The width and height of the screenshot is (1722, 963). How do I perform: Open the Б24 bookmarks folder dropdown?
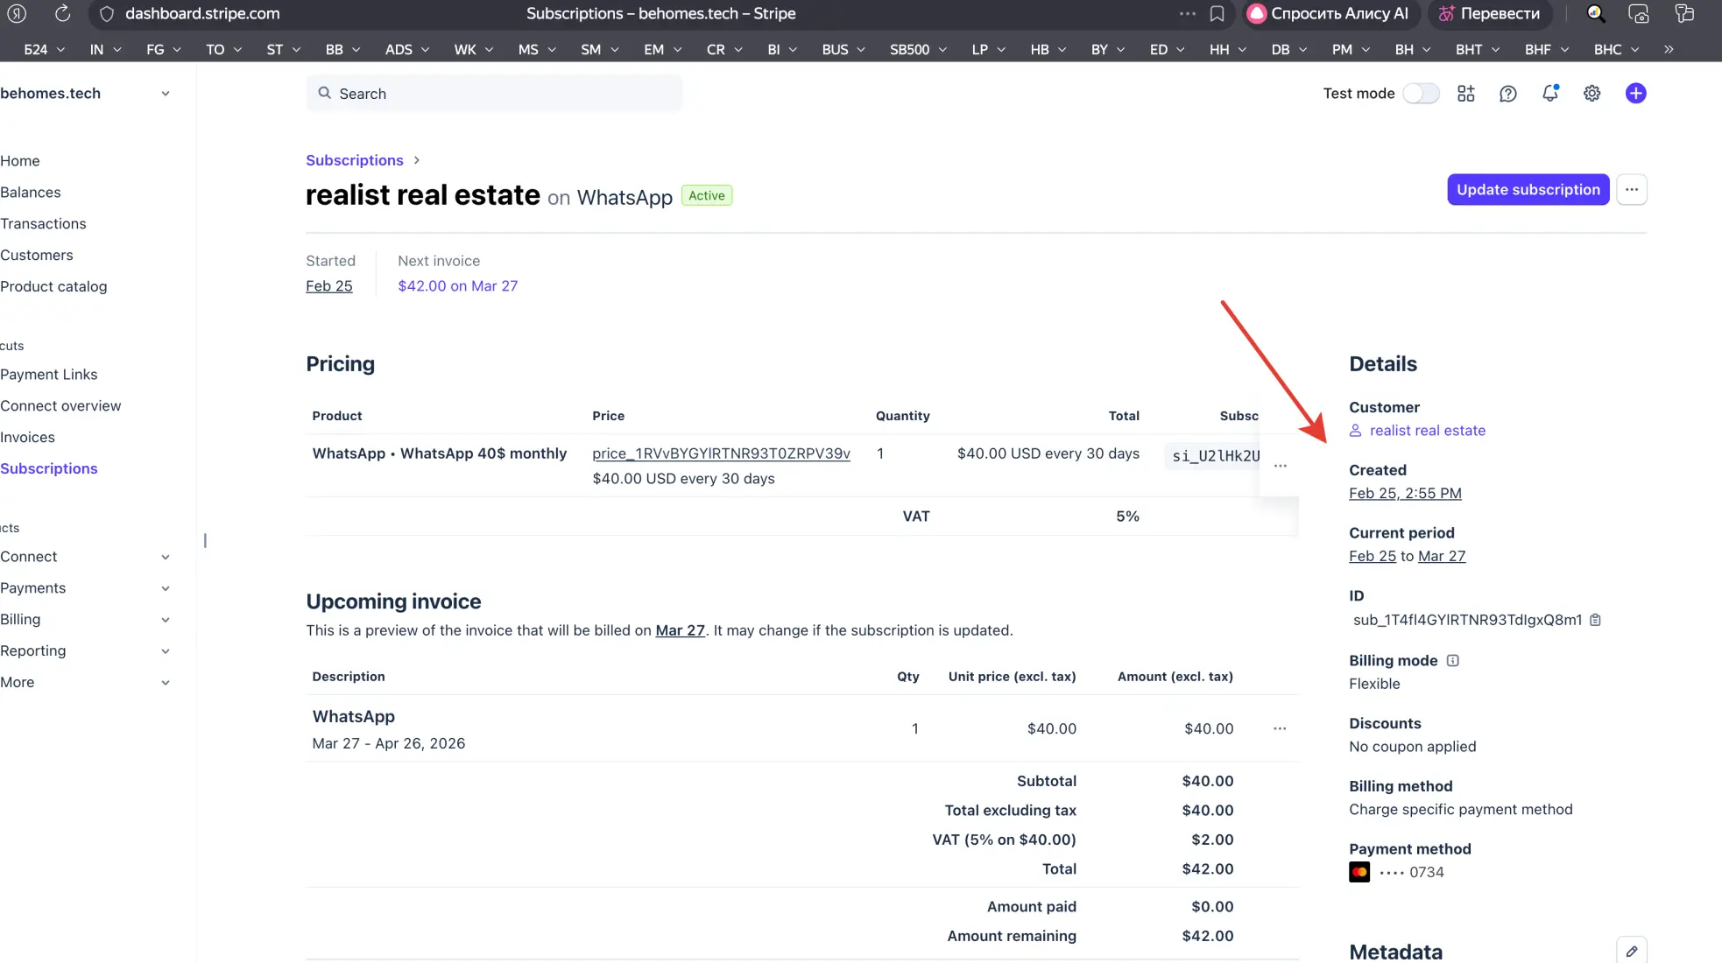click(44, 50)
